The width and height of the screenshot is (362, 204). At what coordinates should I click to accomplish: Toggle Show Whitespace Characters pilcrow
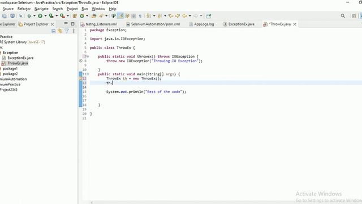pos(140,16)
